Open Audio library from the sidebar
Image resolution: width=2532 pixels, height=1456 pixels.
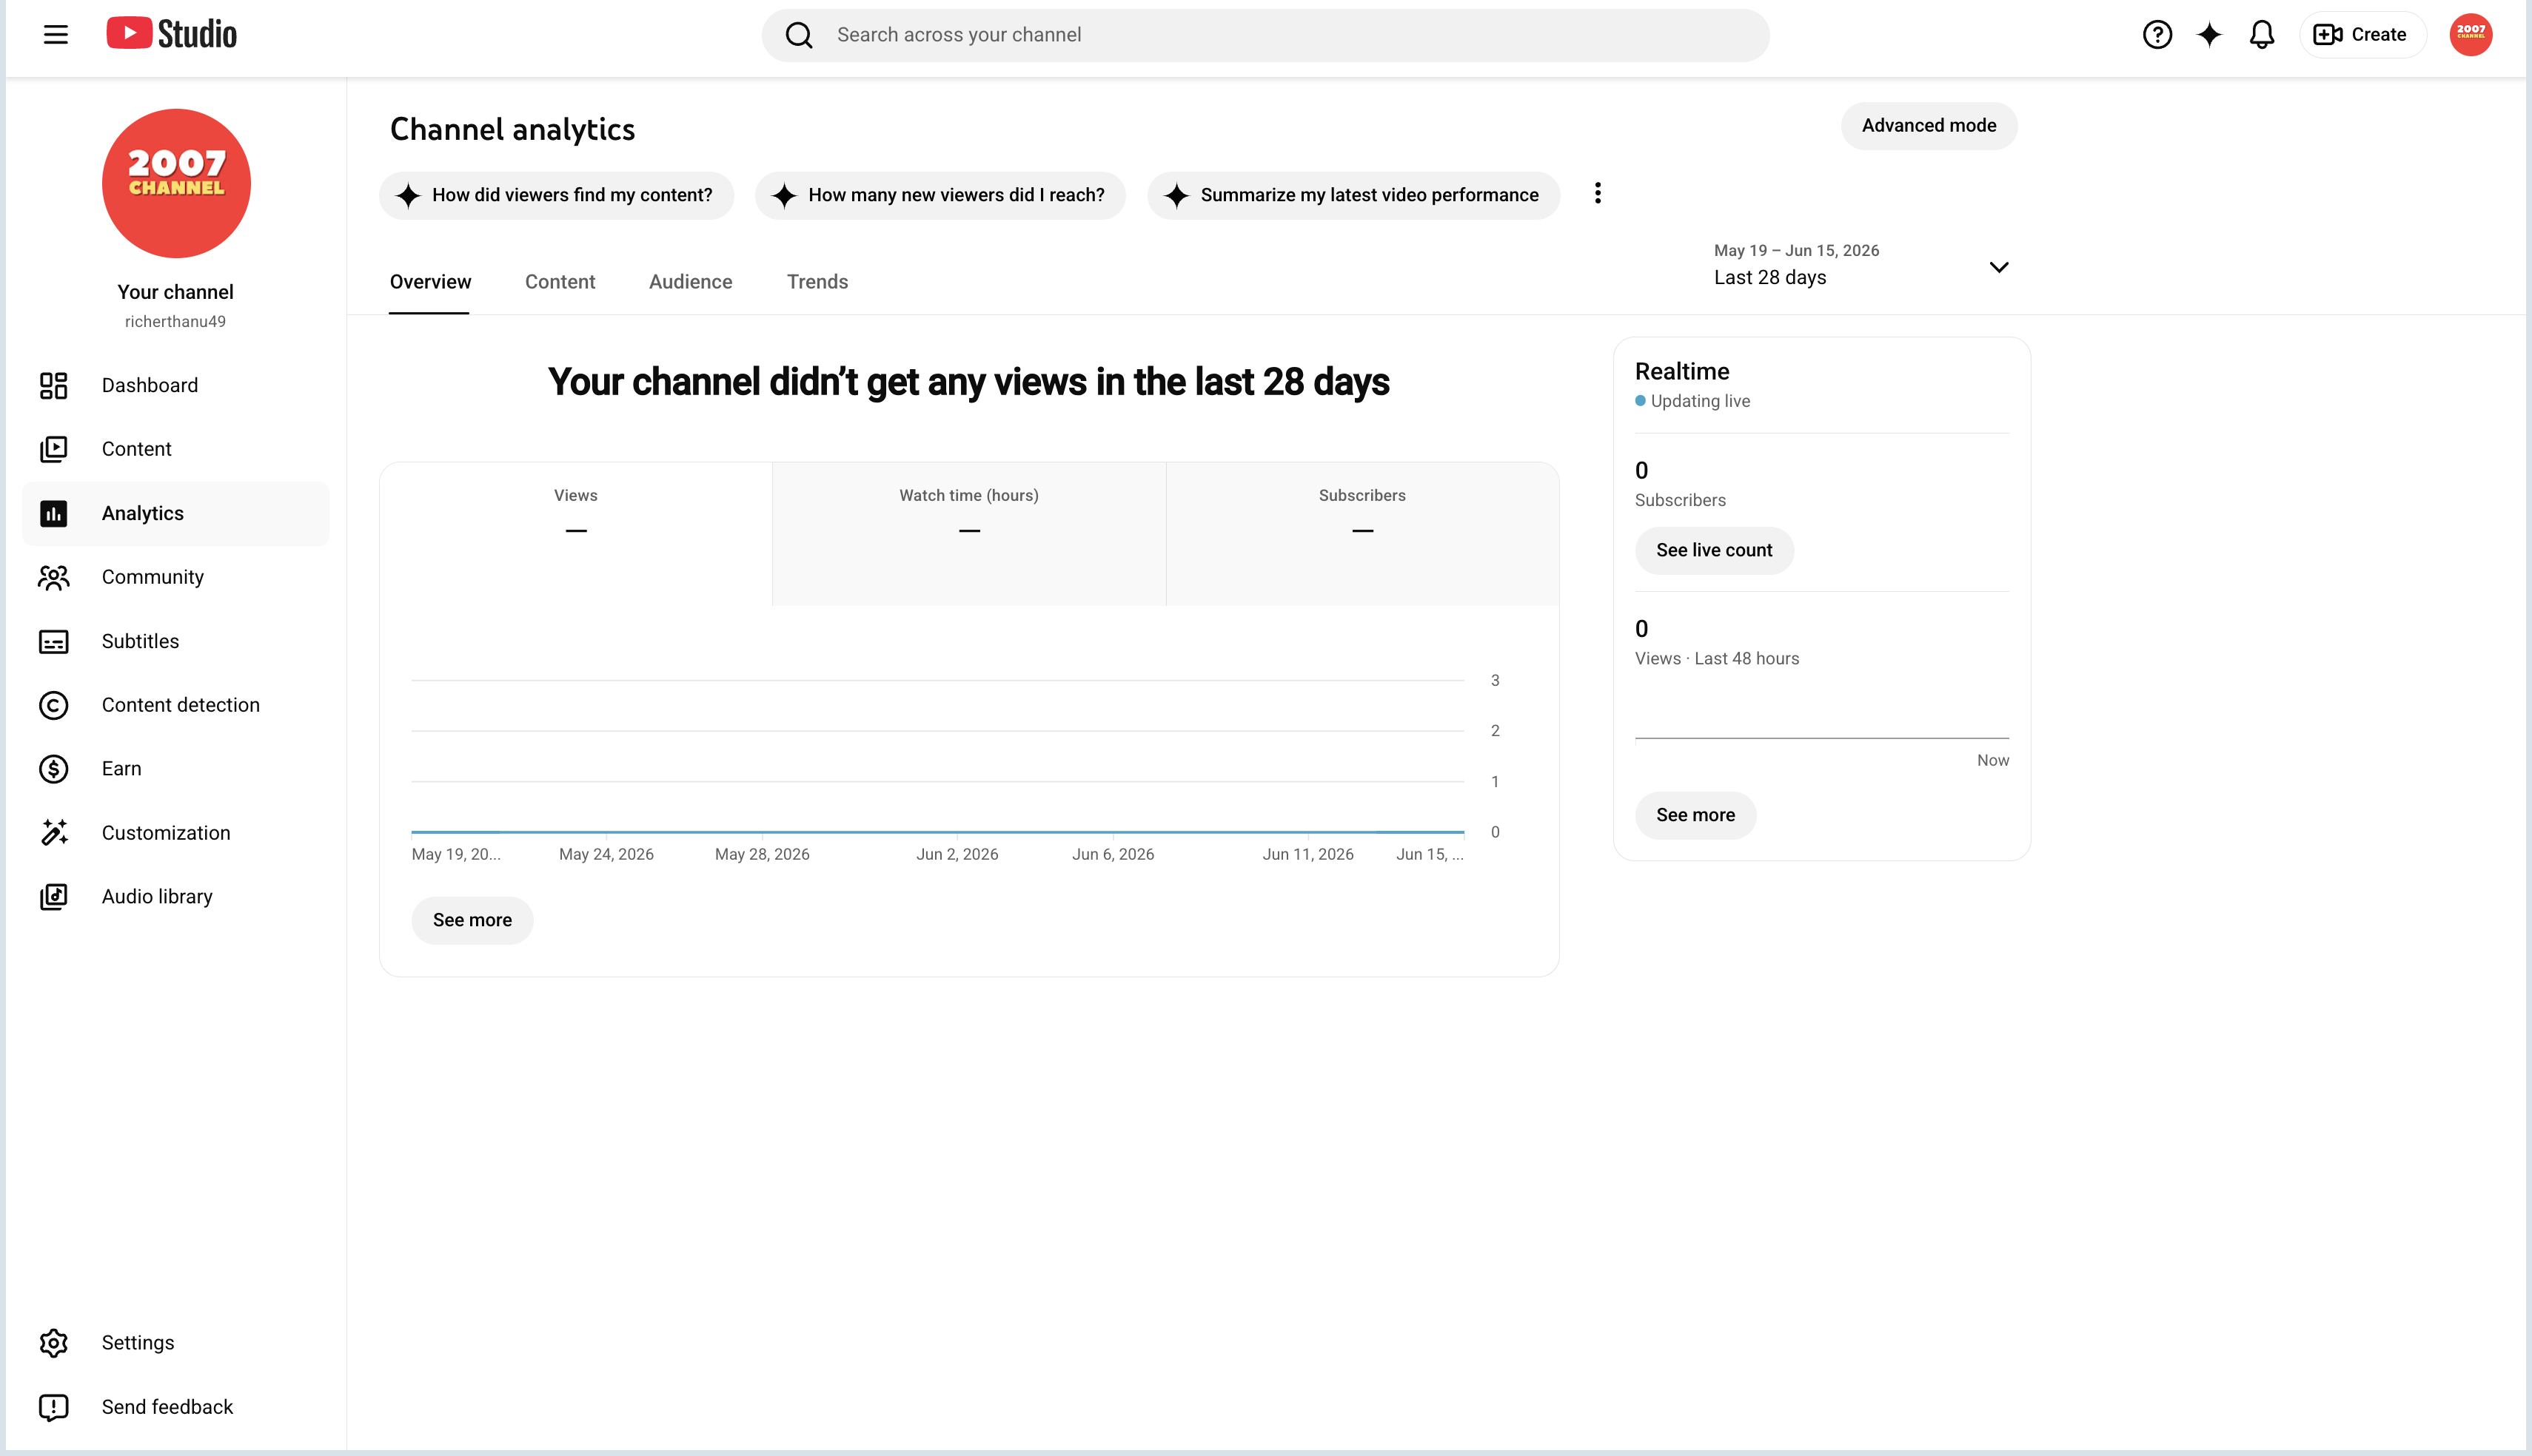click(176, 897)
